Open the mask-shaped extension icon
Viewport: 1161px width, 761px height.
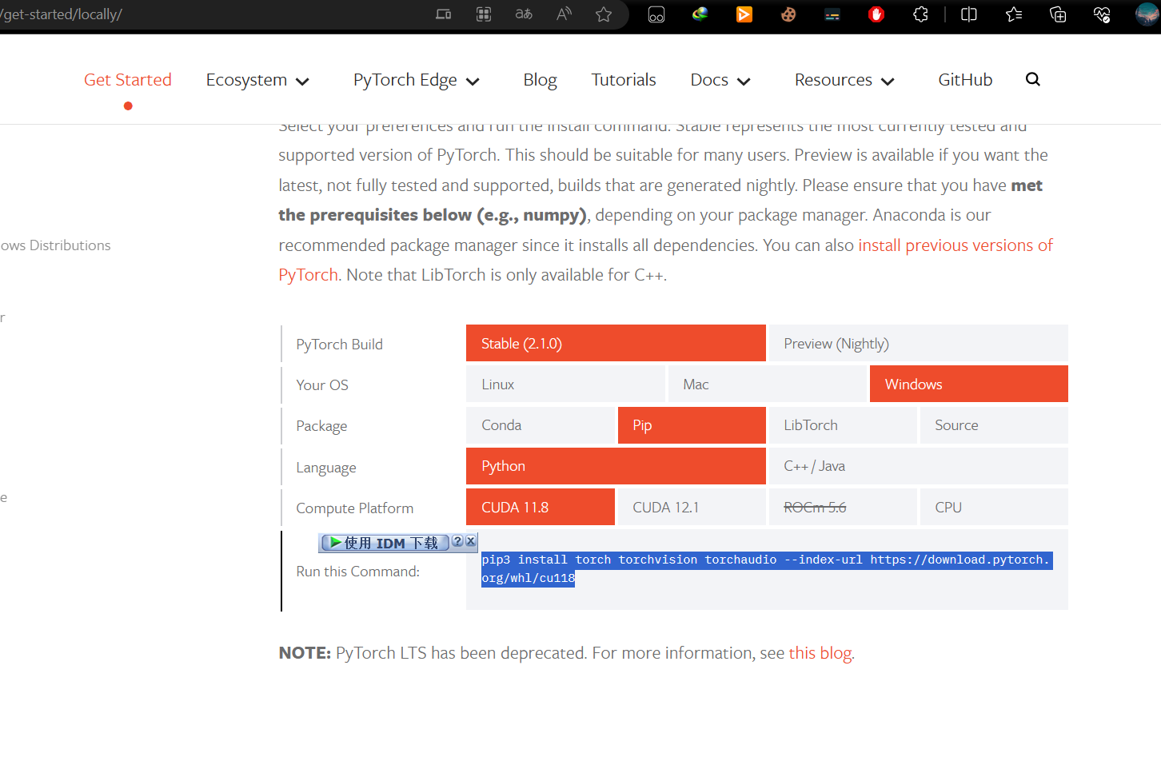656,14
